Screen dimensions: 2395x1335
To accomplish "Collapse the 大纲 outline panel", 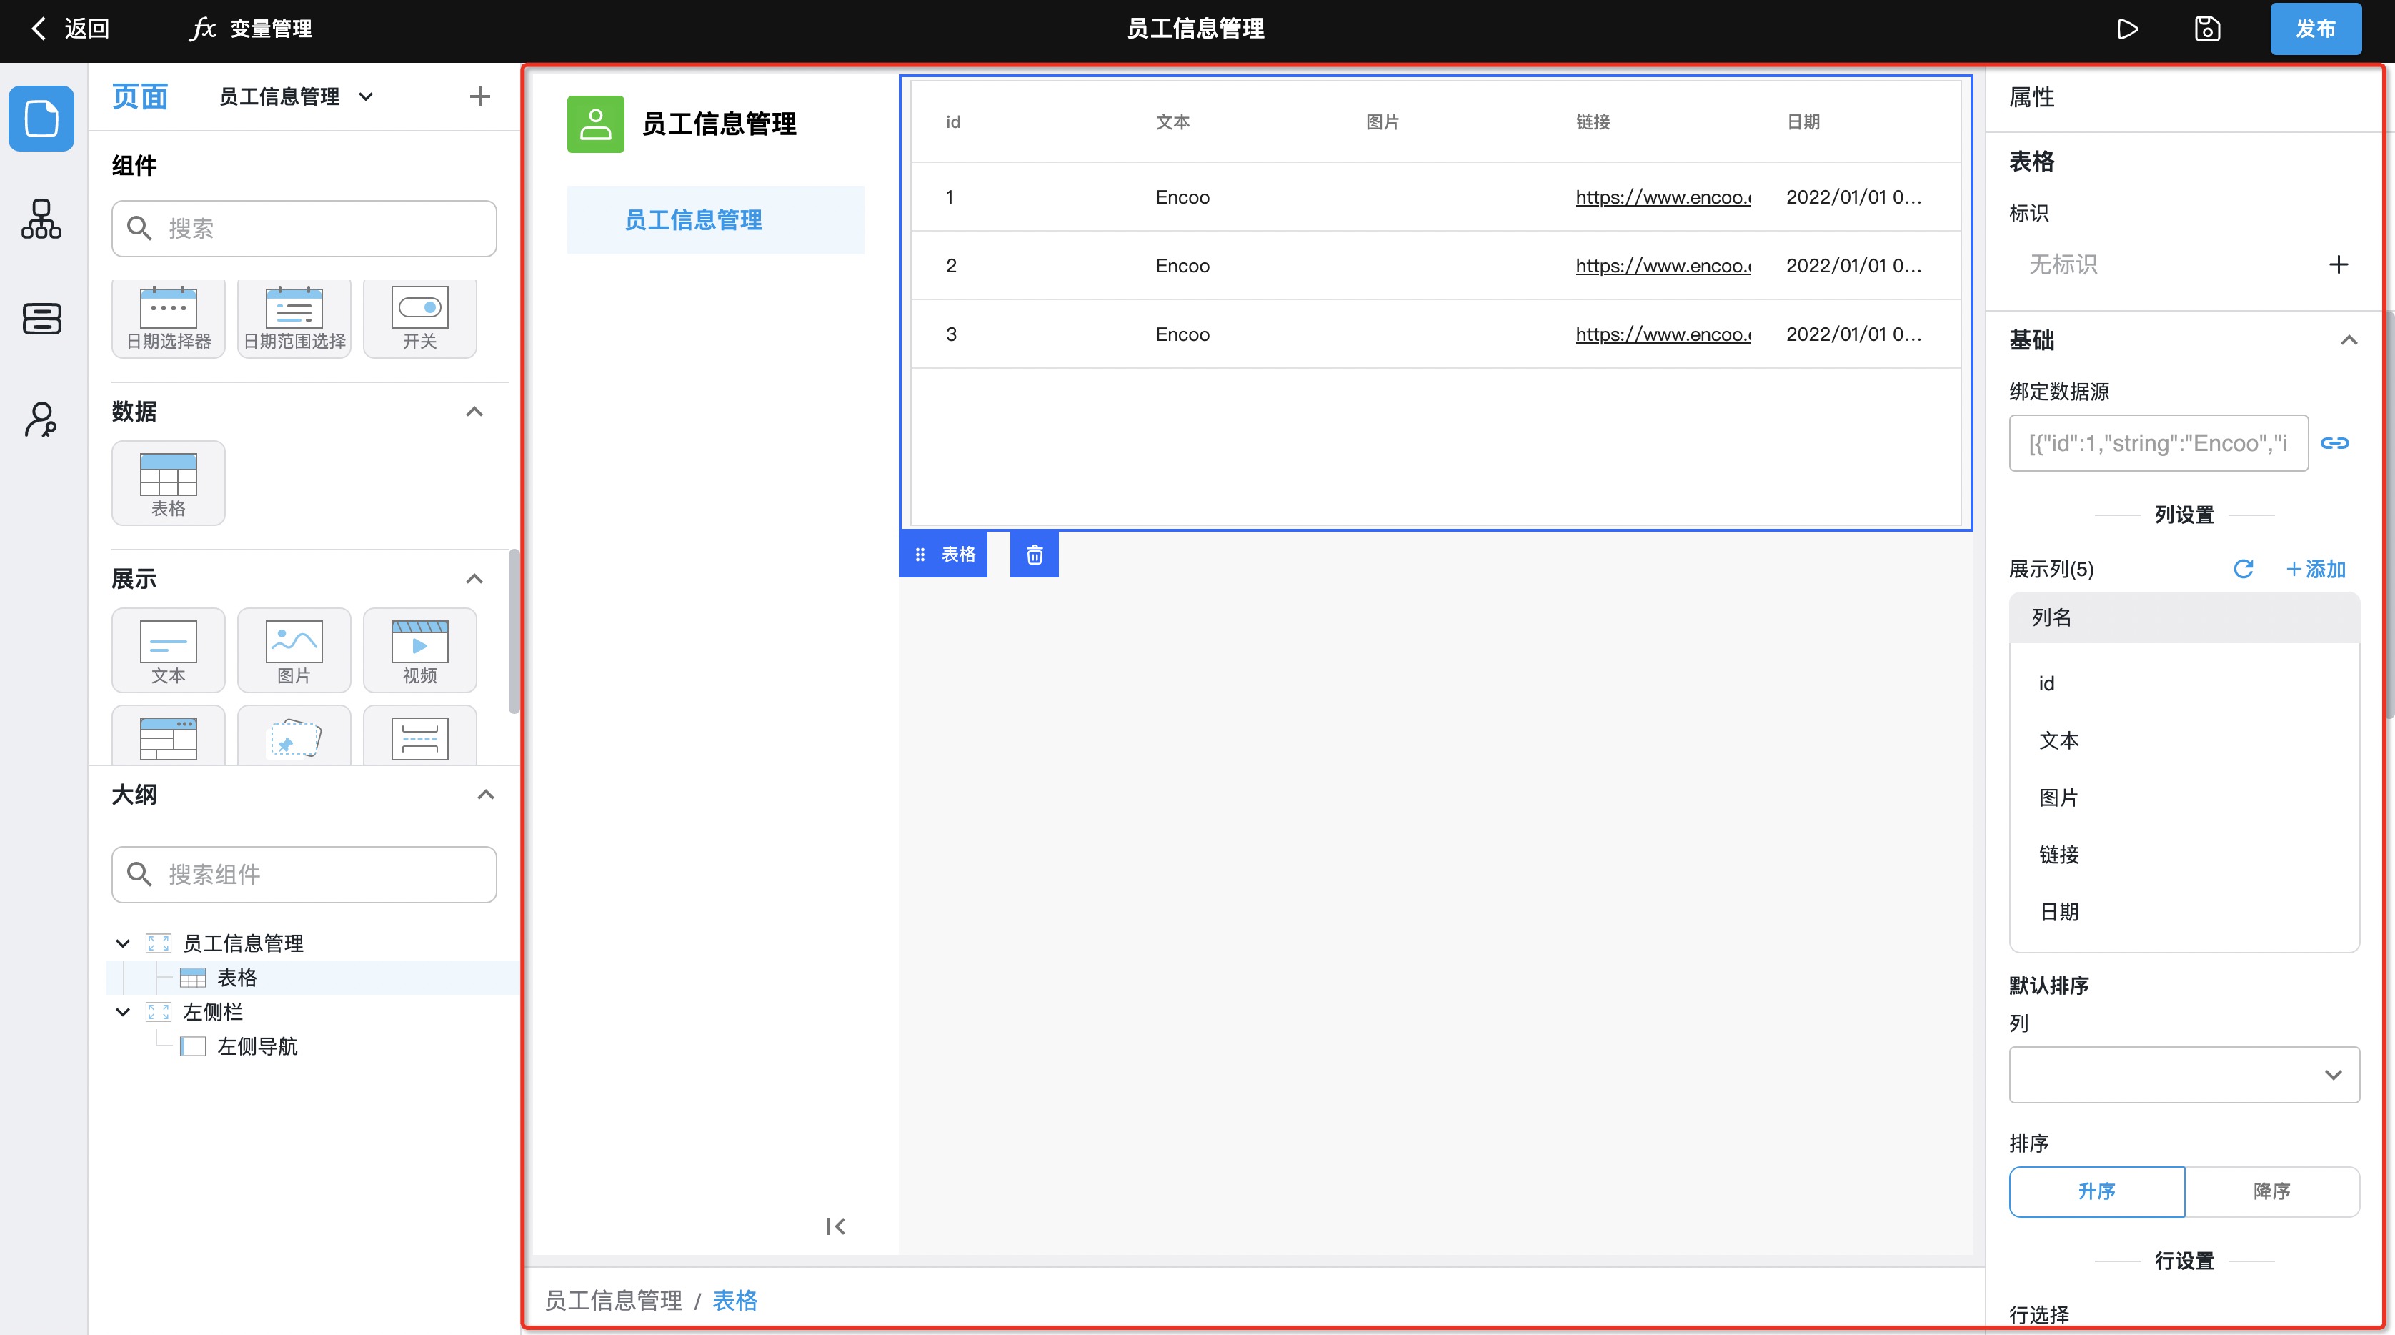I will 485,795.
